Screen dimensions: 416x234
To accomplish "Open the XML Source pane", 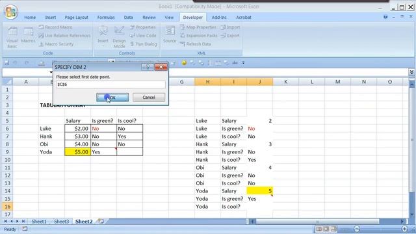I will (x=170, y=34).
